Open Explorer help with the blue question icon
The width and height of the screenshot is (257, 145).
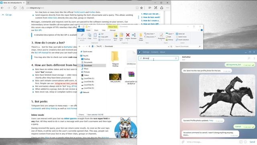(x=202, y=30)
